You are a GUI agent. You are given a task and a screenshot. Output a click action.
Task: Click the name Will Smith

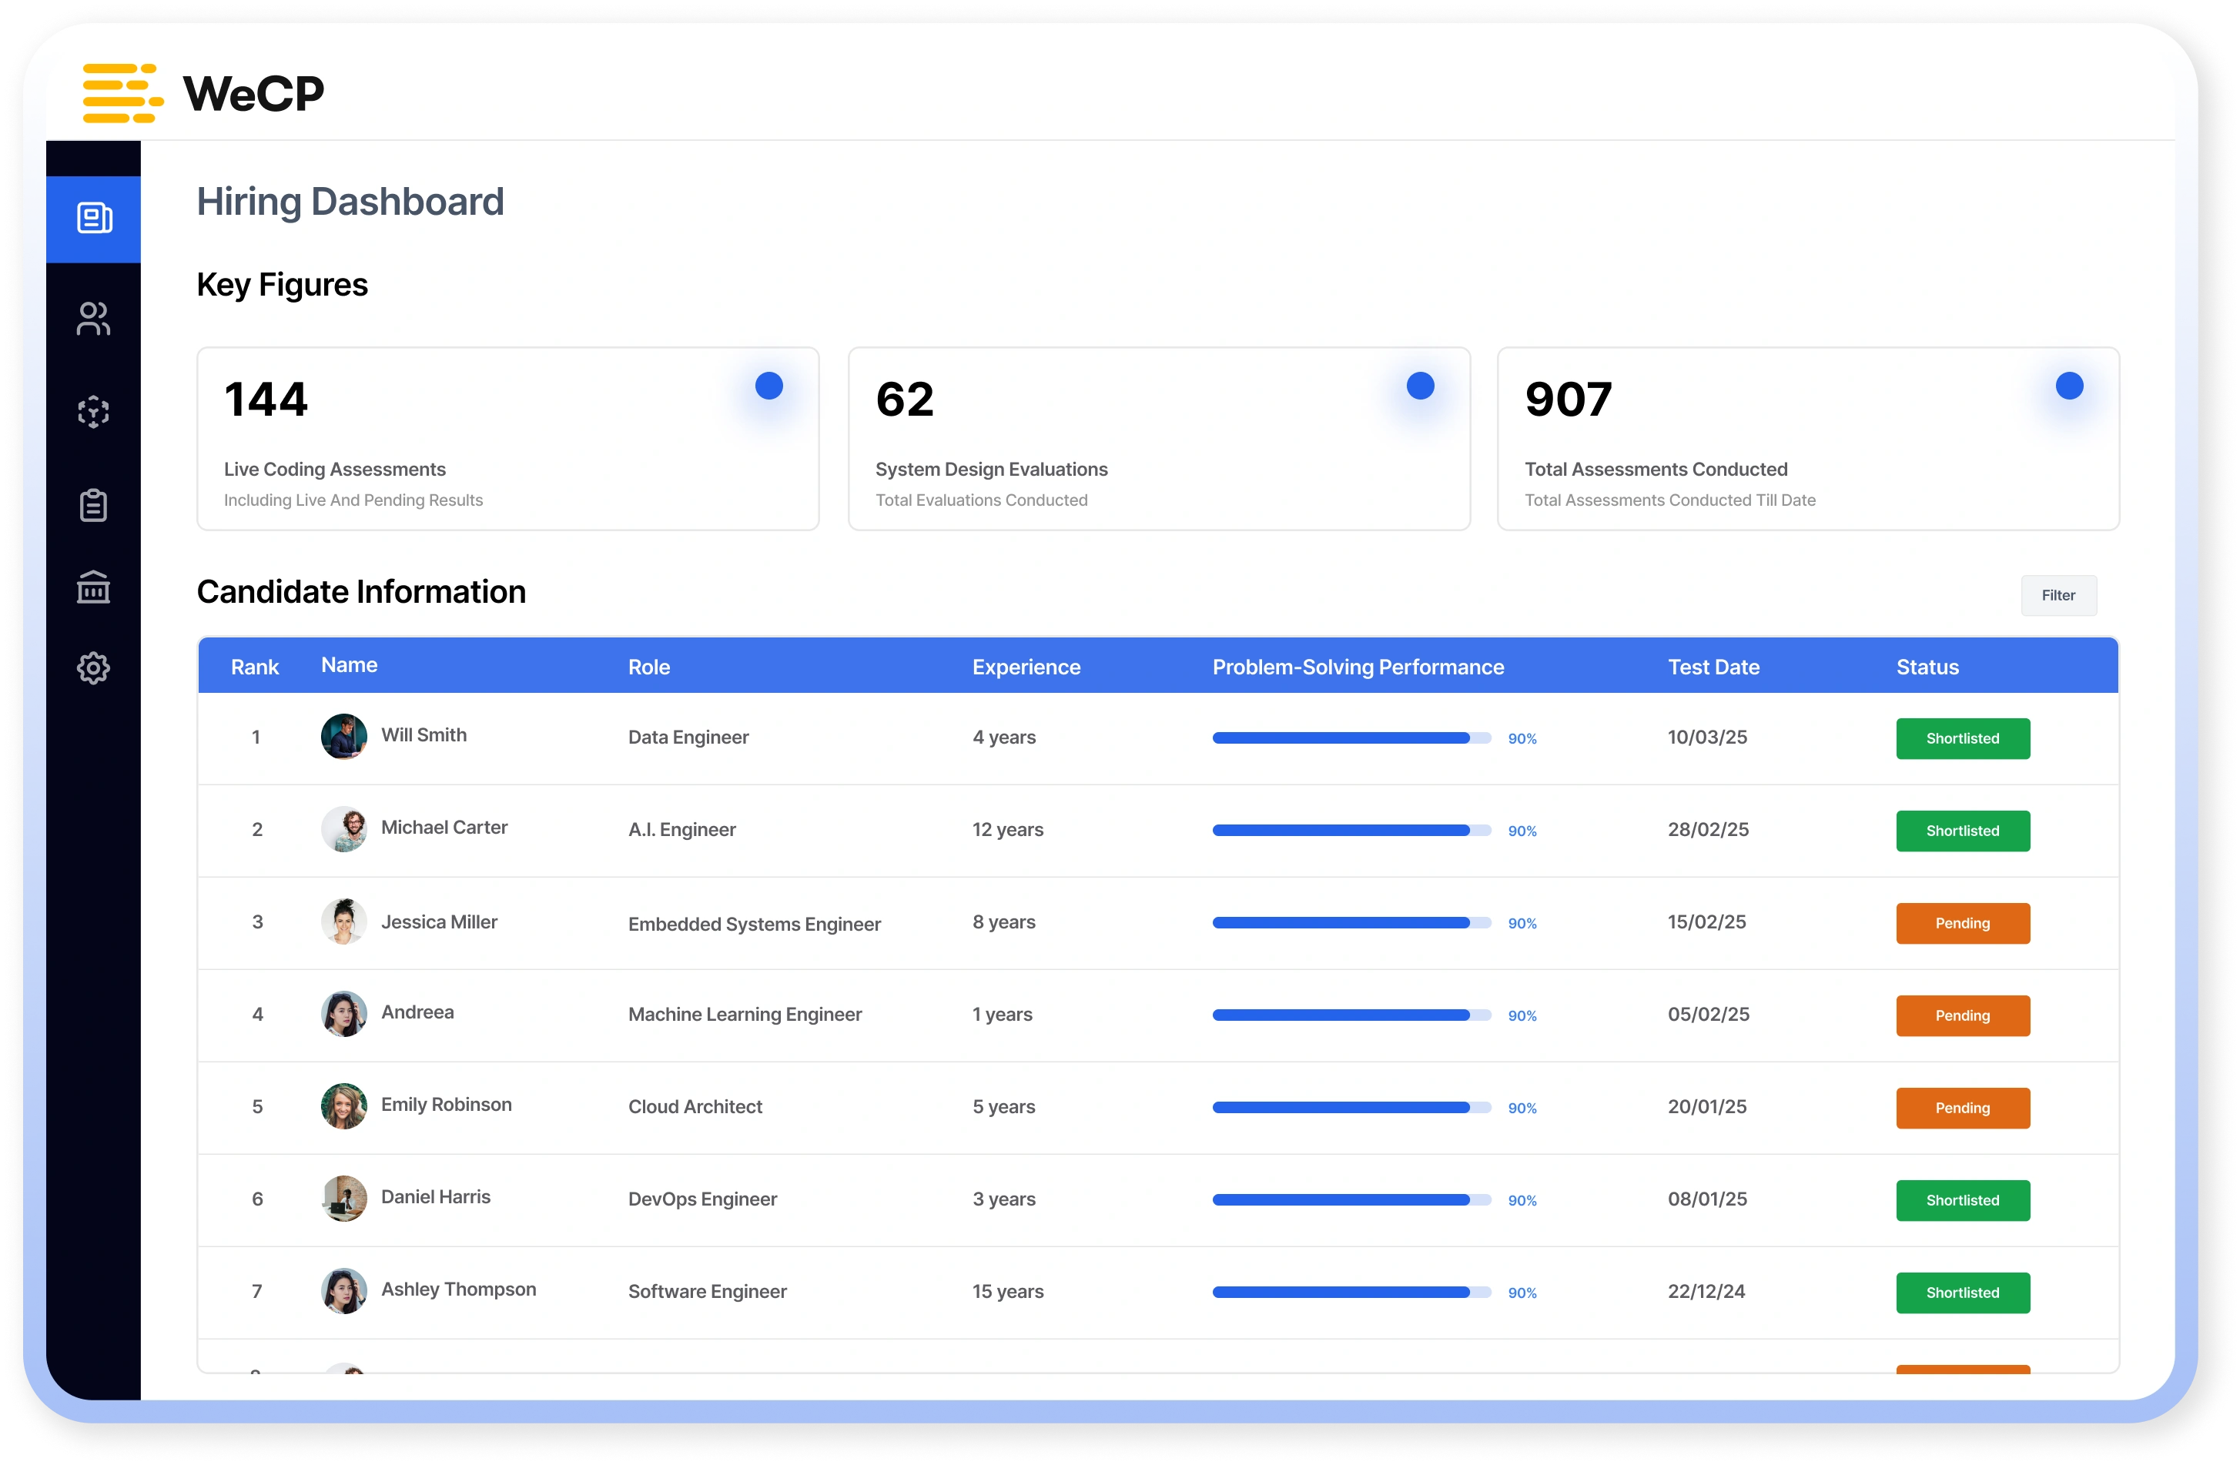[424, 735]
